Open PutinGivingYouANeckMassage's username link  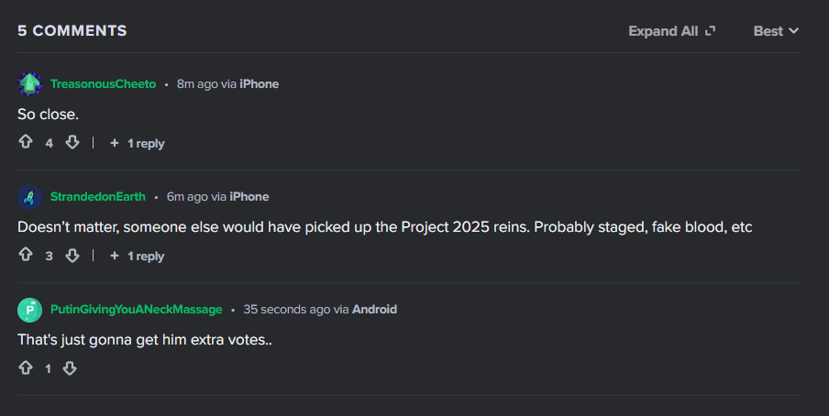pos(137,309)
